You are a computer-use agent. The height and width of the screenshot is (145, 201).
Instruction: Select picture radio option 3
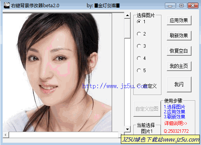(141, 46)
